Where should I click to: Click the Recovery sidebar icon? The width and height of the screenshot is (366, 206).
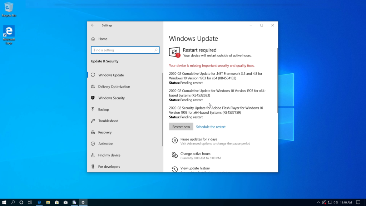[93, 132]
